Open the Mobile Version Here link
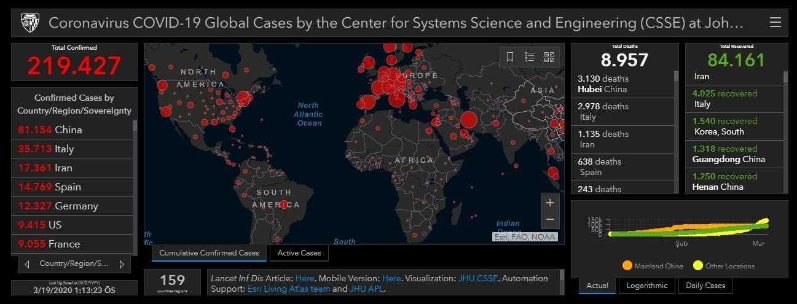 (x=391, y=278)
